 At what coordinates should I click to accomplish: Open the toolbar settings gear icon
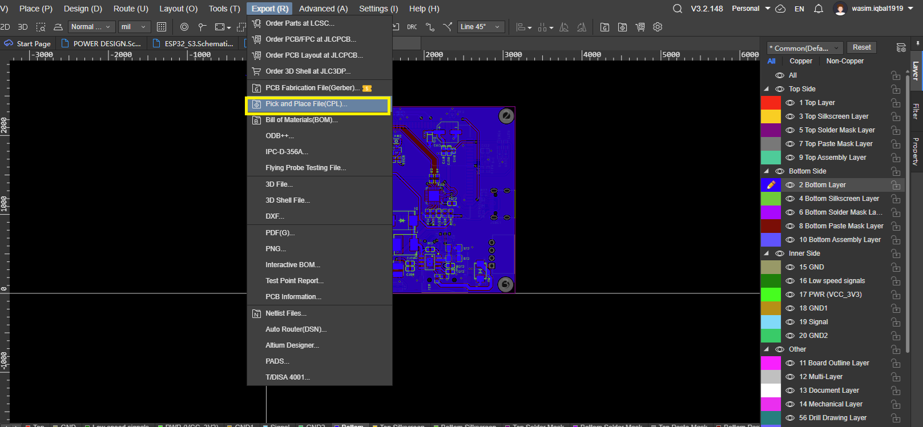tap(658, 27)
